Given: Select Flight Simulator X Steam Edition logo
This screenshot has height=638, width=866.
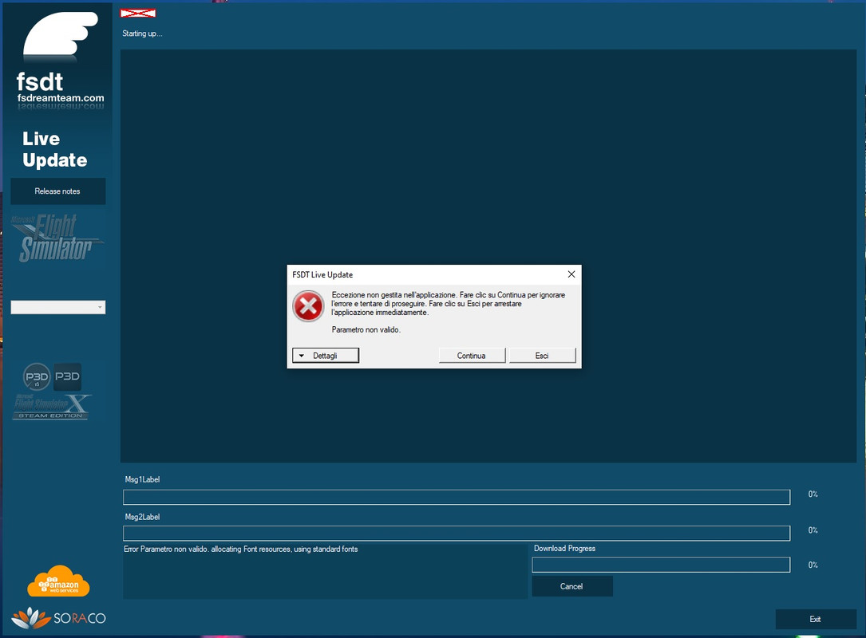Looking at the screenshot, I should point(52,407).
